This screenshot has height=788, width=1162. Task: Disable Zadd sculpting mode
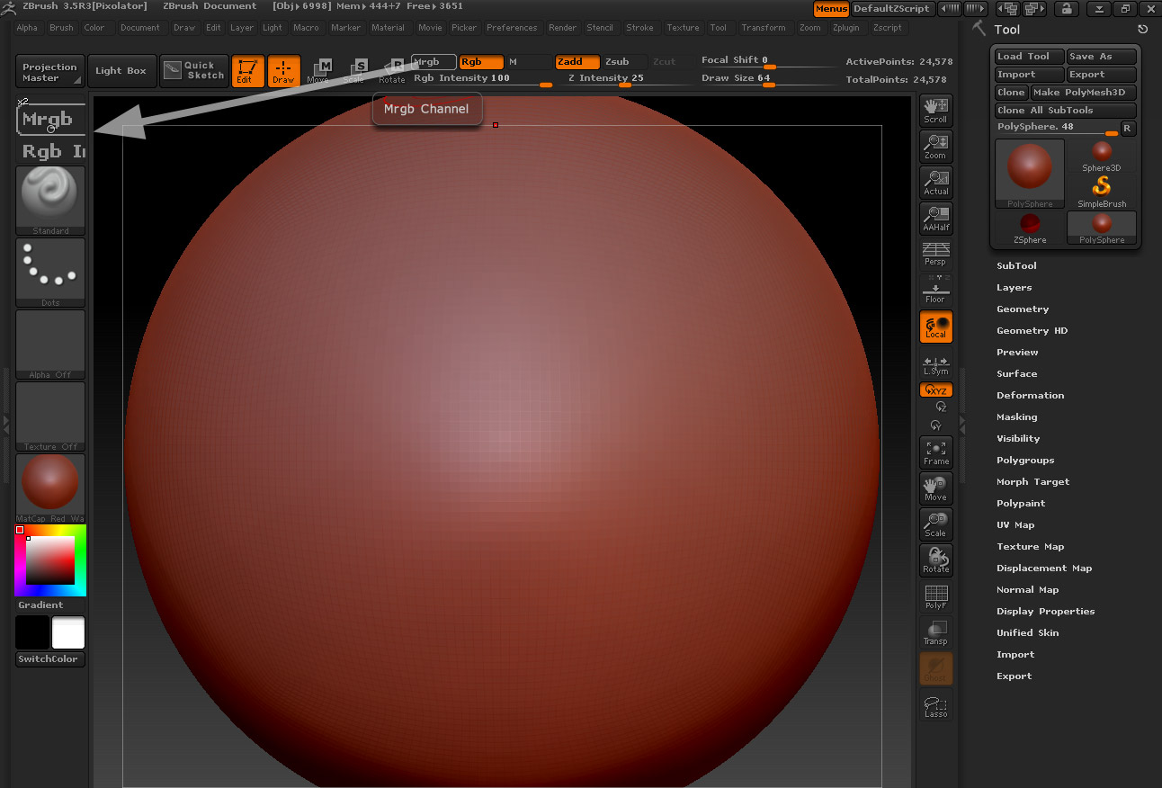point(577,61)
